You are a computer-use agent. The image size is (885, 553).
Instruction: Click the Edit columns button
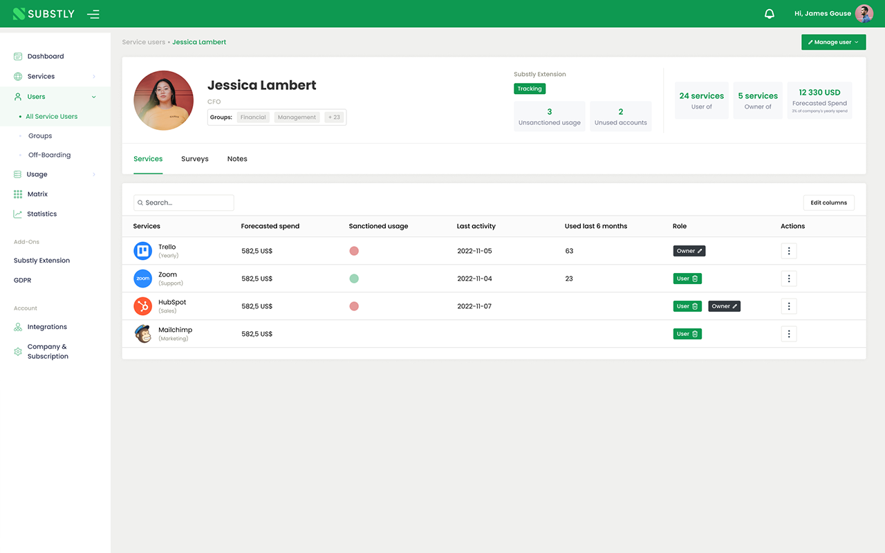pos(829,203)
